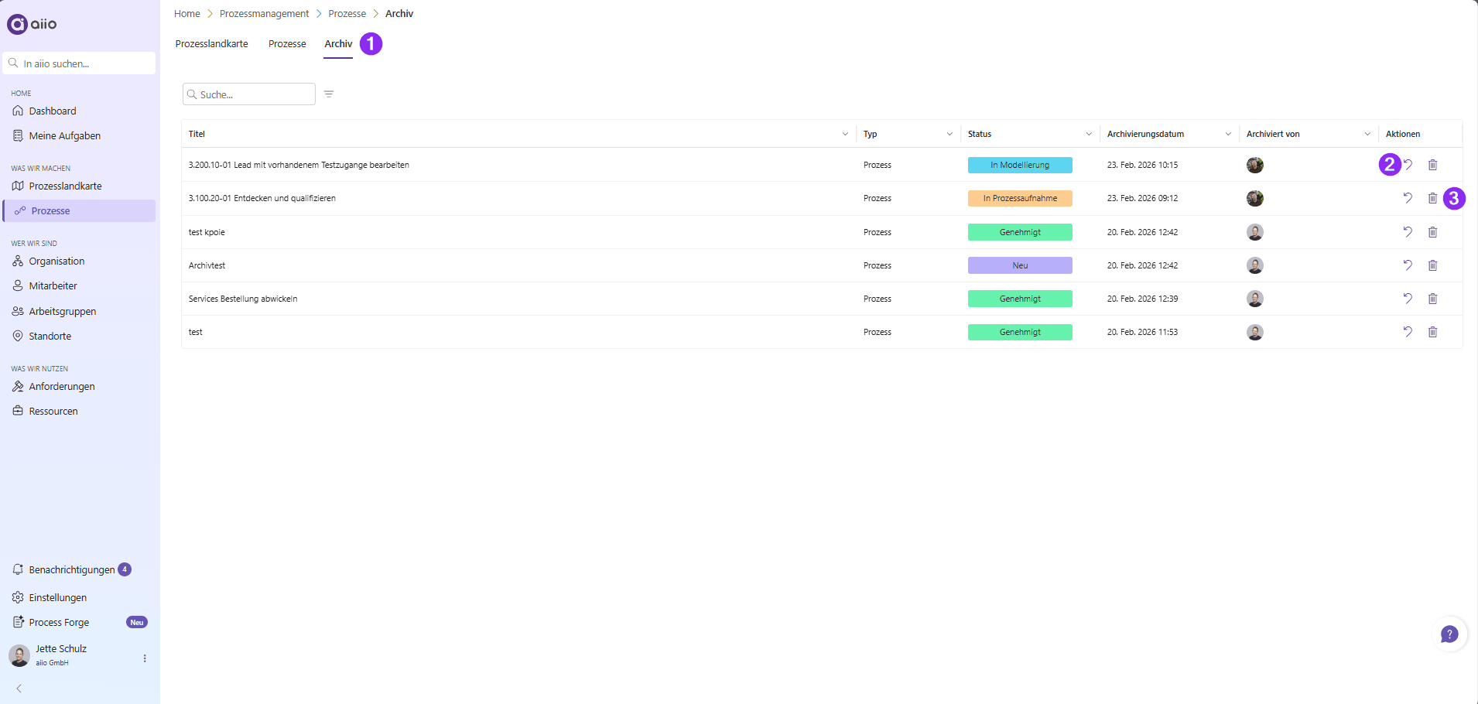Switch to the Prozesslandkarte tab
Image resolution: width=1478 pixels, height=704 pixels.
(x=211, y=44)
